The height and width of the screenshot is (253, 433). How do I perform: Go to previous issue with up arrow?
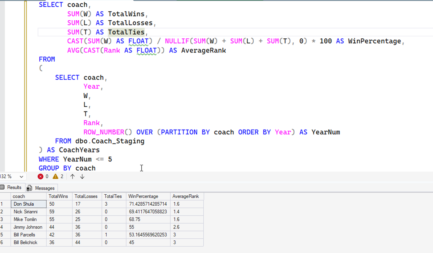tap(72, 177)
